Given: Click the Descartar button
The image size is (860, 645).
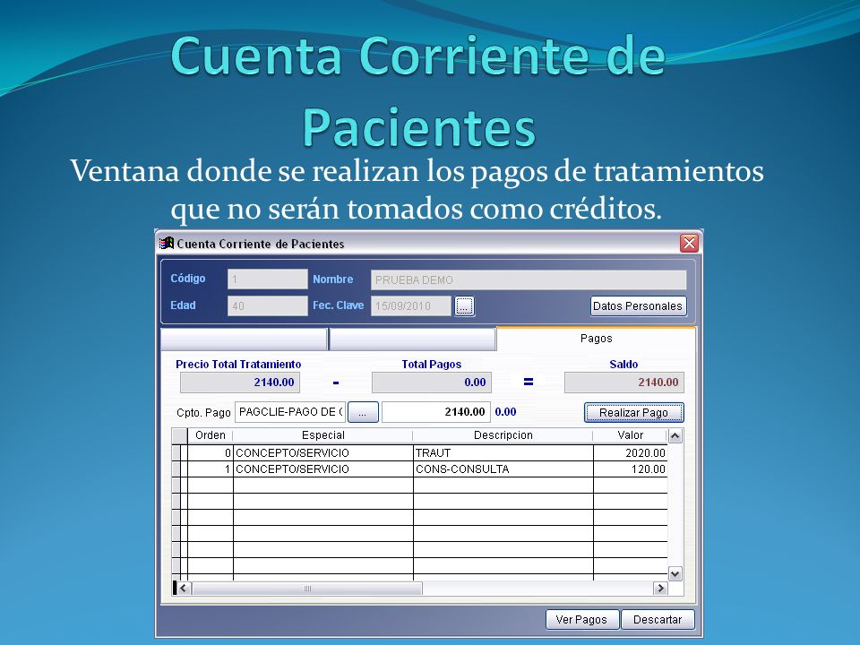Looking at the screenshot, I should click(x=657, y=619).
